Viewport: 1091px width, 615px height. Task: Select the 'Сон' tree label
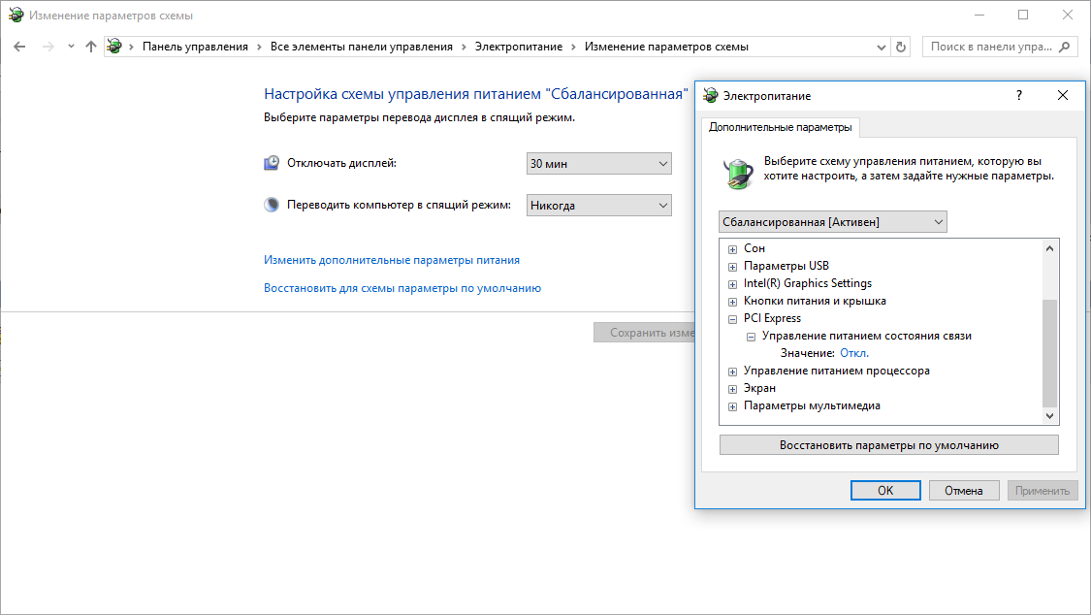[754, 248]
